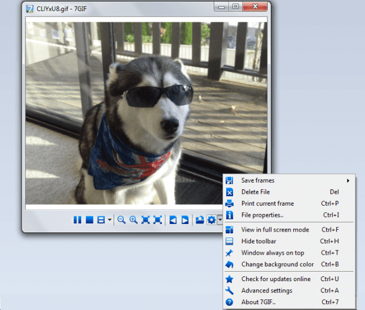This screenshot has height=310, width=365.
Task: Click the wrench Advanced settings icon
Action: 229,291
